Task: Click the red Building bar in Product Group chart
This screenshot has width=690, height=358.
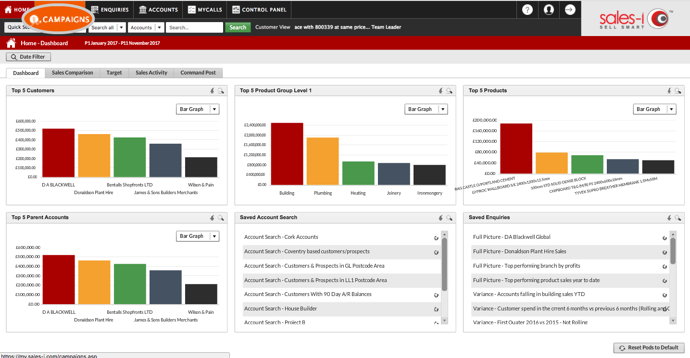Action: 287,154
